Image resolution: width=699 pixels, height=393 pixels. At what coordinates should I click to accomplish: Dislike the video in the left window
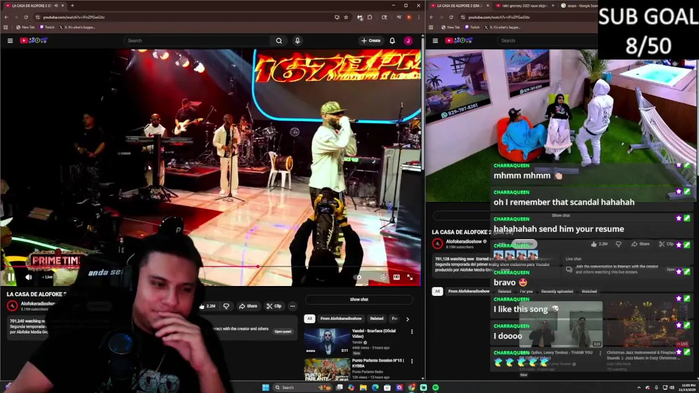point(226,306)
